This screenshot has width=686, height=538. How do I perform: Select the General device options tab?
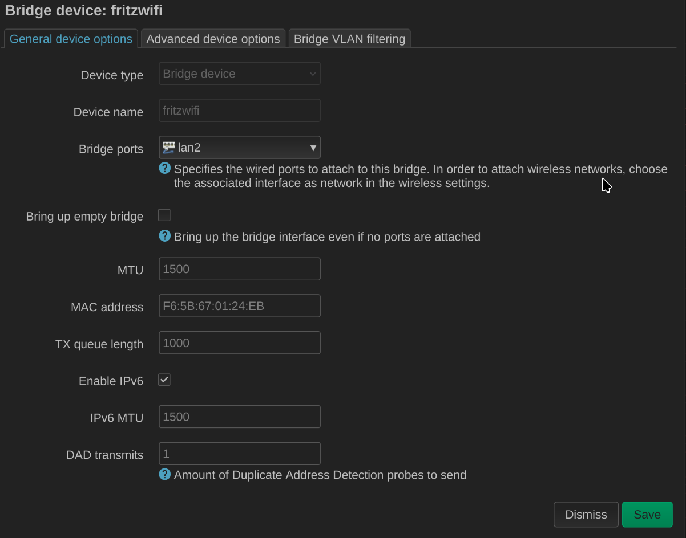coord(71,39)
